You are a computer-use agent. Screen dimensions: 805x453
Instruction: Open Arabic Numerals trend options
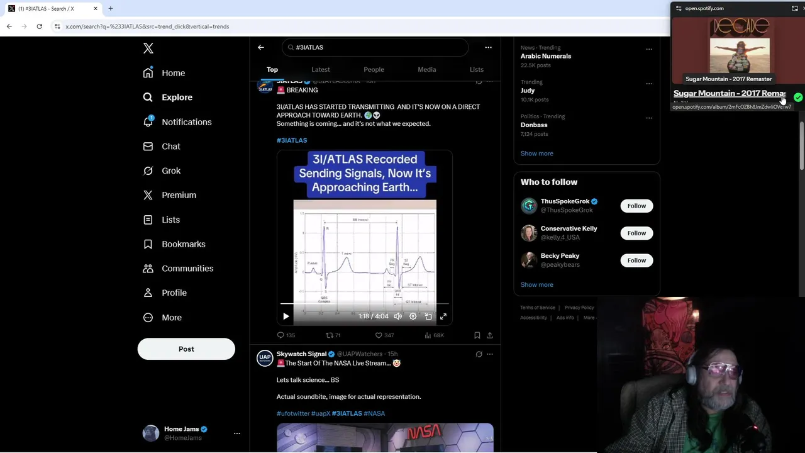[649, 48]
